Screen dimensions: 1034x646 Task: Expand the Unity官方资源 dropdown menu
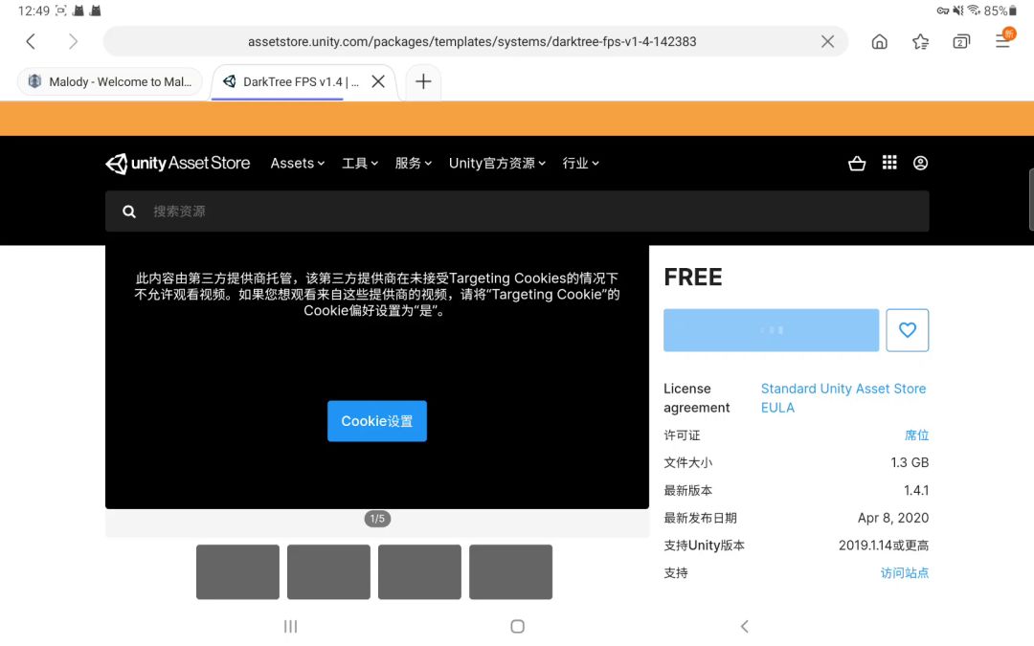497,163
